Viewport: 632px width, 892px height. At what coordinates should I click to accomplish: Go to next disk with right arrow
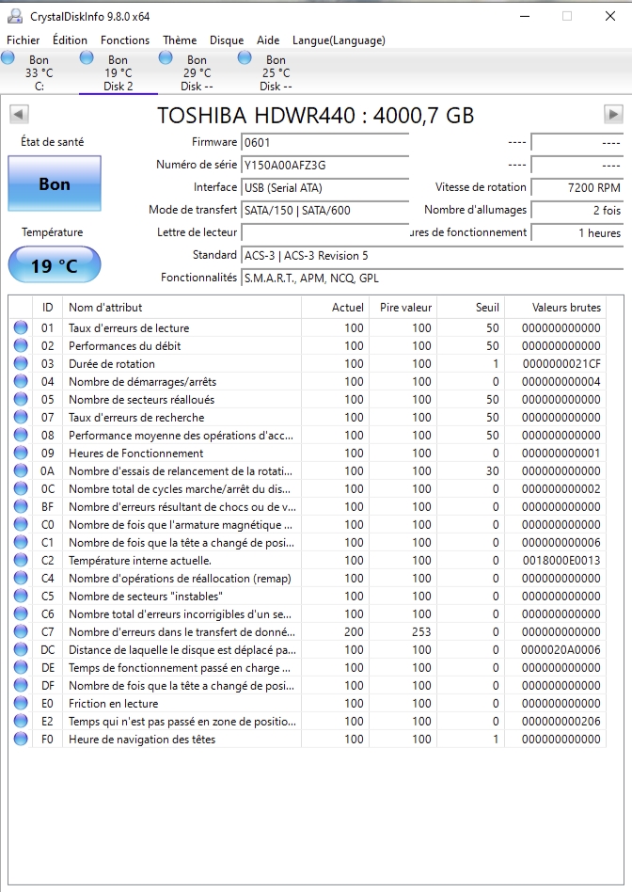613,115
